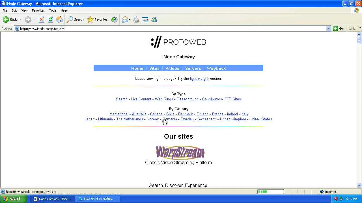
Task: Open the Edit menu
Action: pyautogui.click(x=14, y=10)
